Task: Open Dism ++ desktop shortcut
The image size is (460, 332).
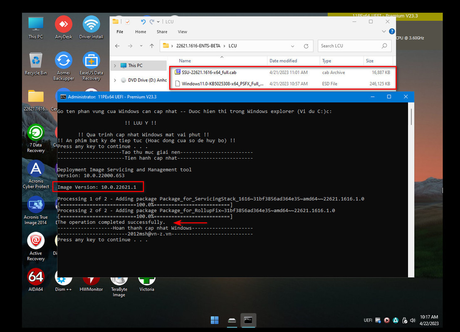Action: tap(63, 284)
